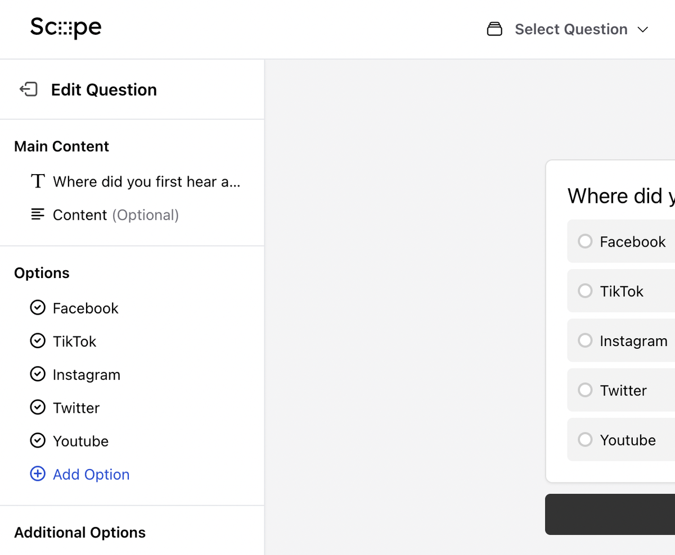Screen dimensions: 675x555
Task: Click the check circle icon beside Facebook
Action: coord(38,308)
